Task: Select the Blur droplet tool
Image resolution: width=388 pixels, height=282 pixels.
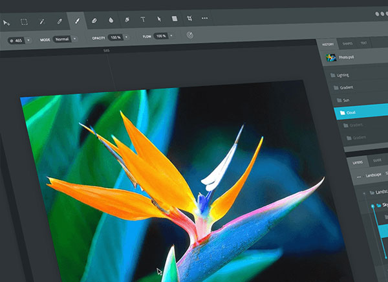Action: pyautogui.click(x=111, y=20)
